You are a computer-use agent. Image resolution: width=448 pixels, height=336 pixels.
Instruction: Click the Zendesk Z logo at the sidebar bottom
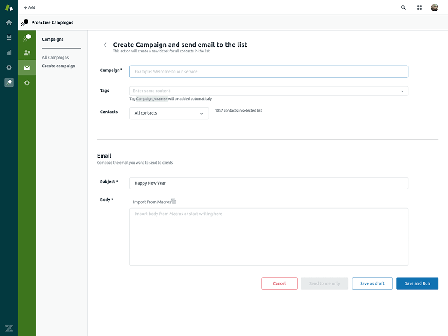(9, 328)
